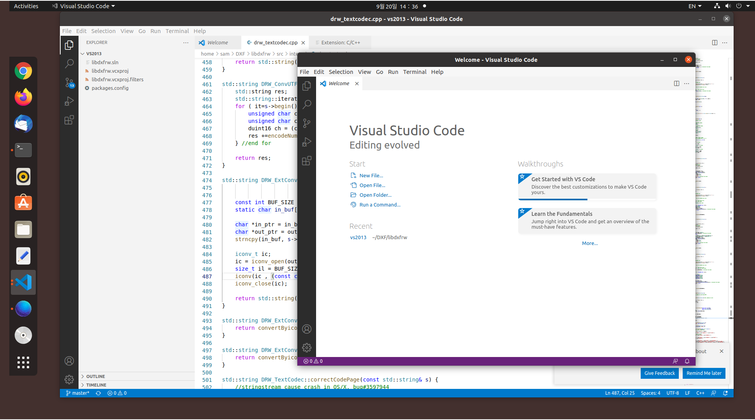Switch to Extension: C/C++ tab

(x=340, y=43)
